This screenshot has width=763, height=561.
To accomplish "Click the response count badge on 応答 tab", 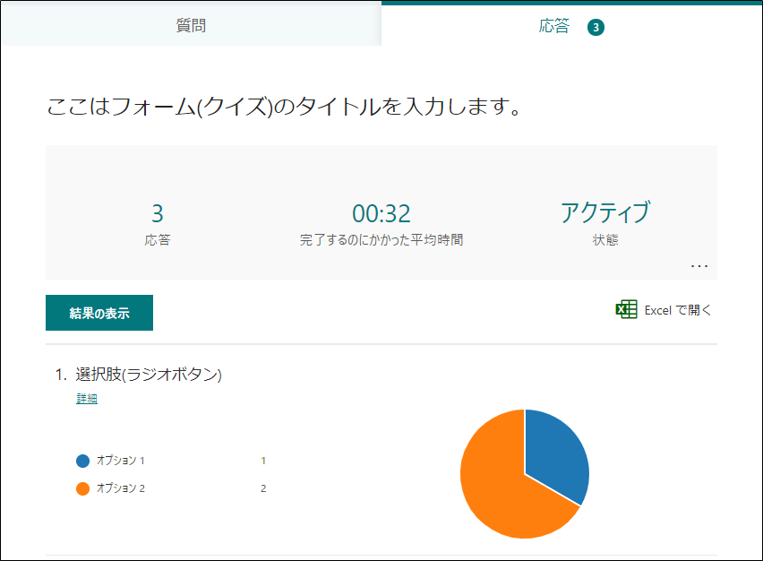I will click(x=595, y=26).
